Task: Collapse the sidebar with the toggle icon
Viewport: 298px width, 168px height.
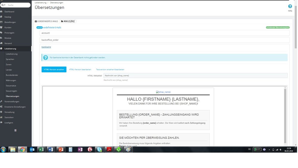Action: coord(15,130)
